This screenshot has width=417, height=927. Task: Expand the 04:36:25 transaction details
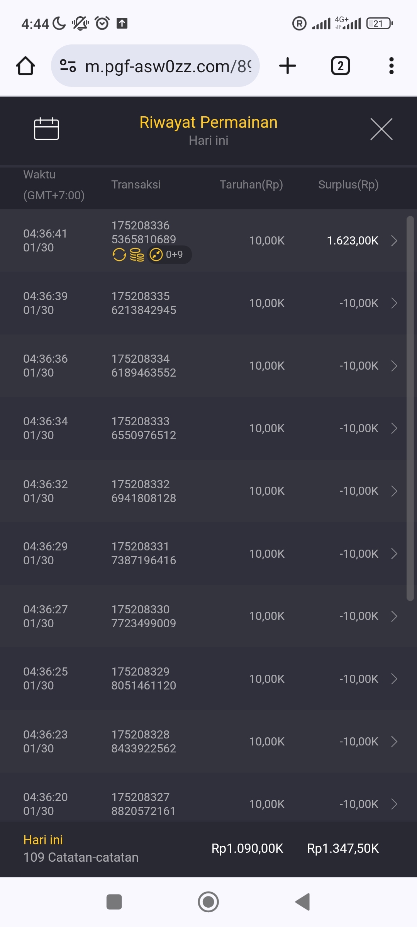click(394, 679)
